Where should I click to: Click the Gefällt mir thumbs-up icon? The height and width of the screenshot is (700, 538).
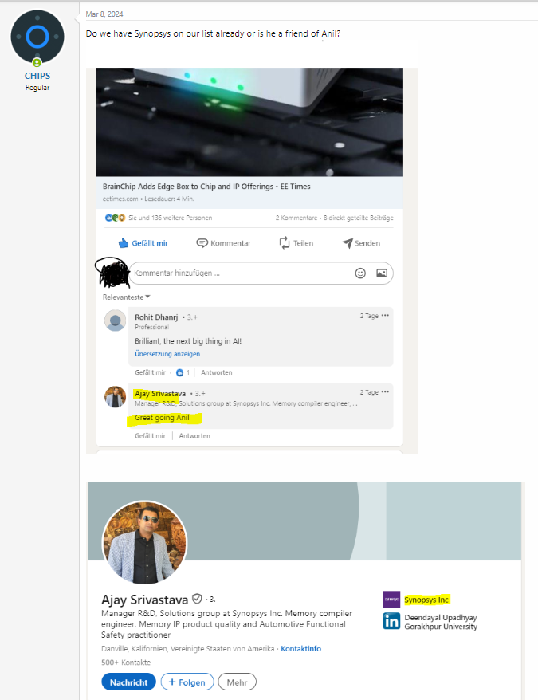click(124, 243)
